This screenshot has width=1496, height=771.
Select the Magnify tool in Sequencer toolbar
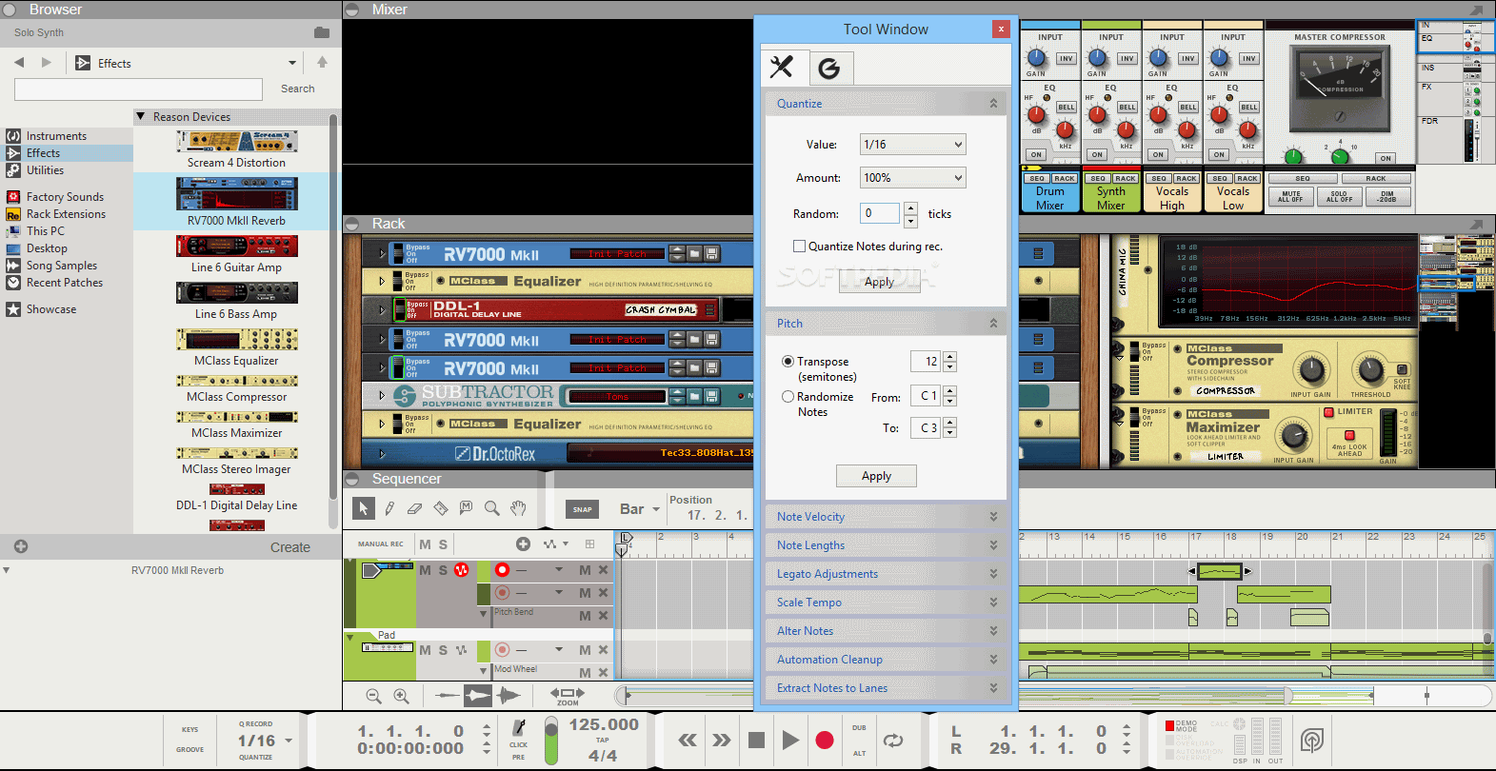491,508
